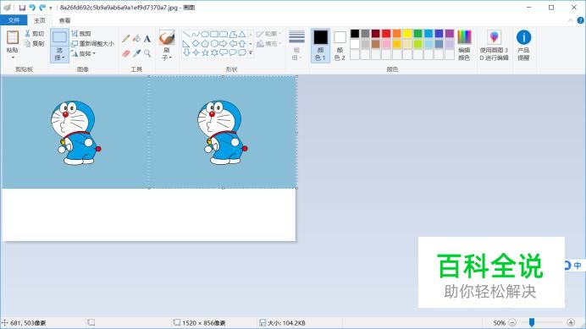Select the Up arrow shape

pos(242,44)
